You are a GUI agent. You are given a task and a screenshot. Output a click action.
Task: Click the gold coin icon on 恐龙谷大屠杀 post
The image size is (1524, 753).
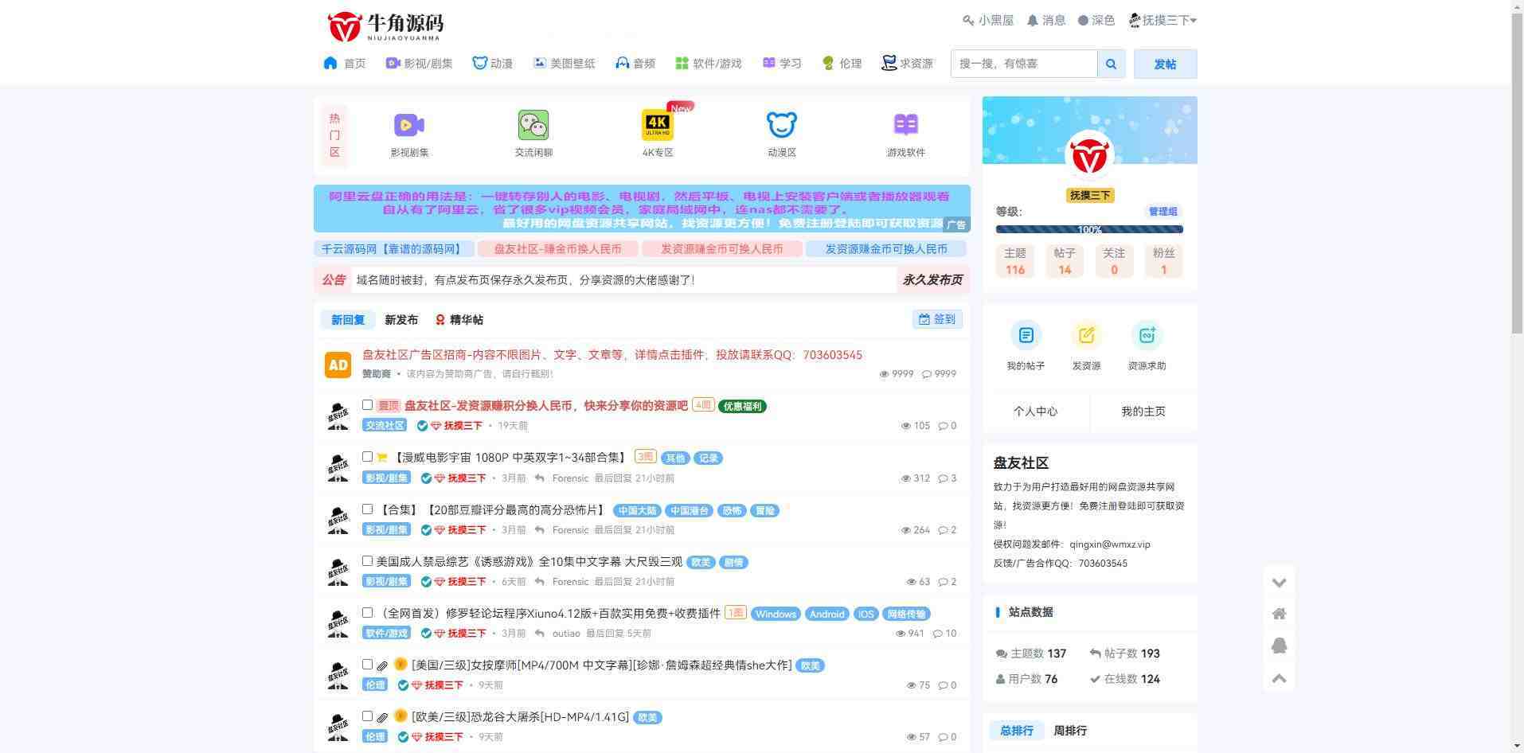401,716
